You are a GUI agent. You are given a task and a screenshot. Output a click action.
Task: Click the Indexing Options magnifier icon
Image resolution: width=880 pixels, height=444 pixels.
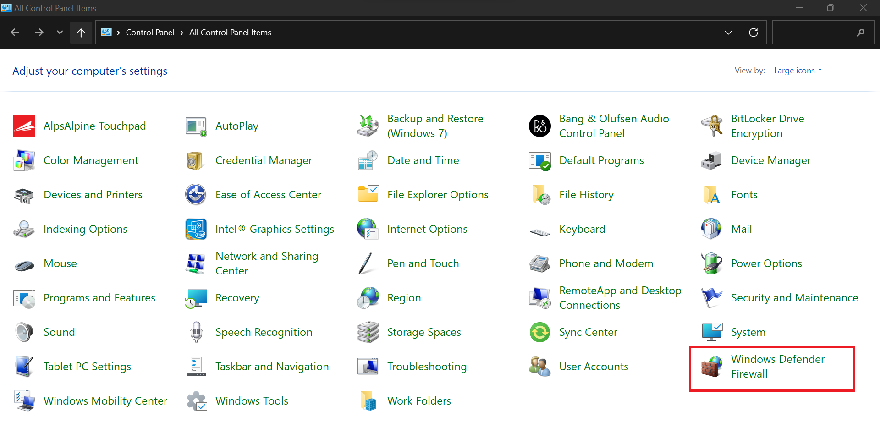point(24,229)
